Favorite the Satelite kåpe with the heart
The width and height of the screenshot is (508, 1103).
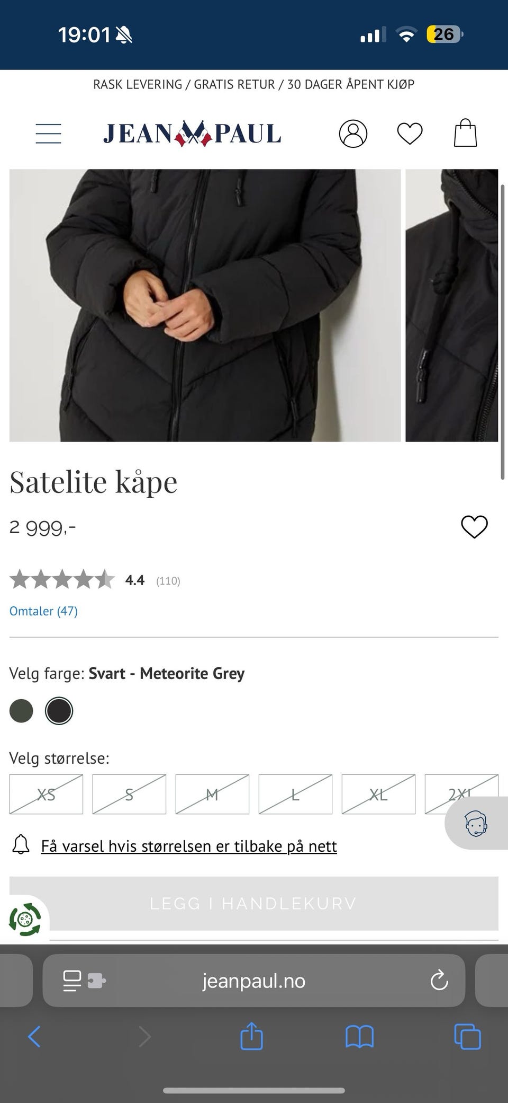(x=475, y=526)
